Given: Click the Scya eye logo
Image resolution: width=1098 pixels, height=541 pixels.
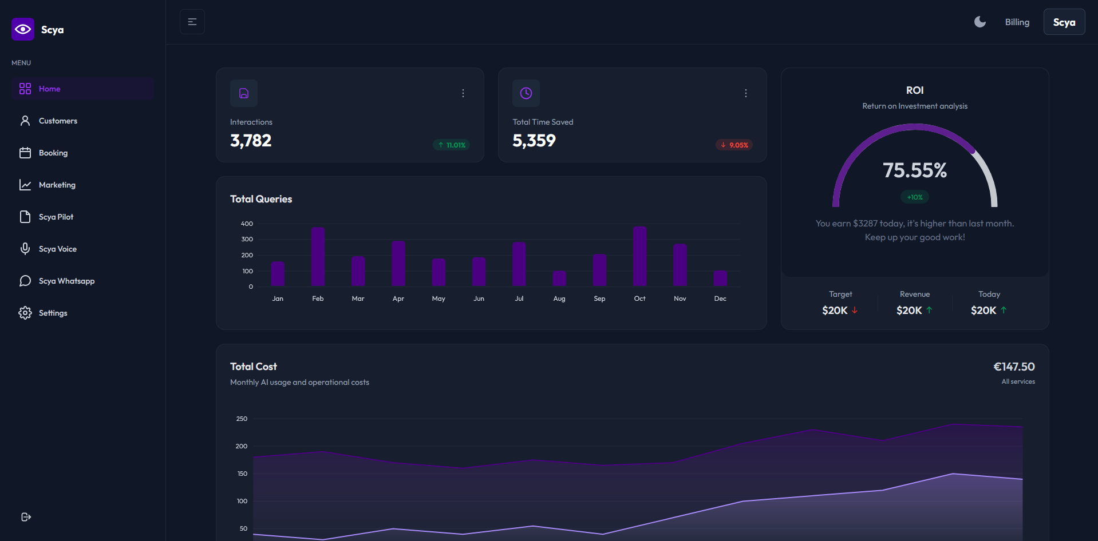Looking at the screenshot, I should [22, 29].
